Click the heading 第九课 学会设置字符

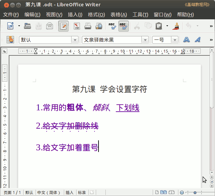tap(109, 89)
